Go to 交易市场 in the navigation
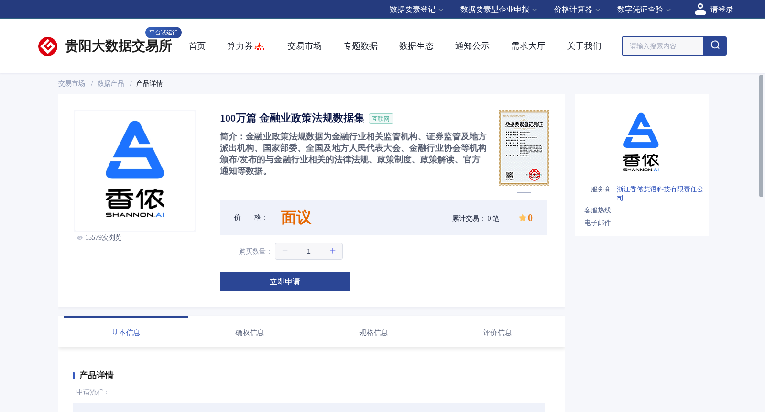The image size is (765, 412). 305,46
